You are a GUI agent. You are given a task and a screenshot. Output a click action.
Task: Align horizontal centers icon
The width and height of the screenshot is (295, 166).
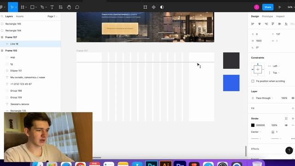point(260,24)
